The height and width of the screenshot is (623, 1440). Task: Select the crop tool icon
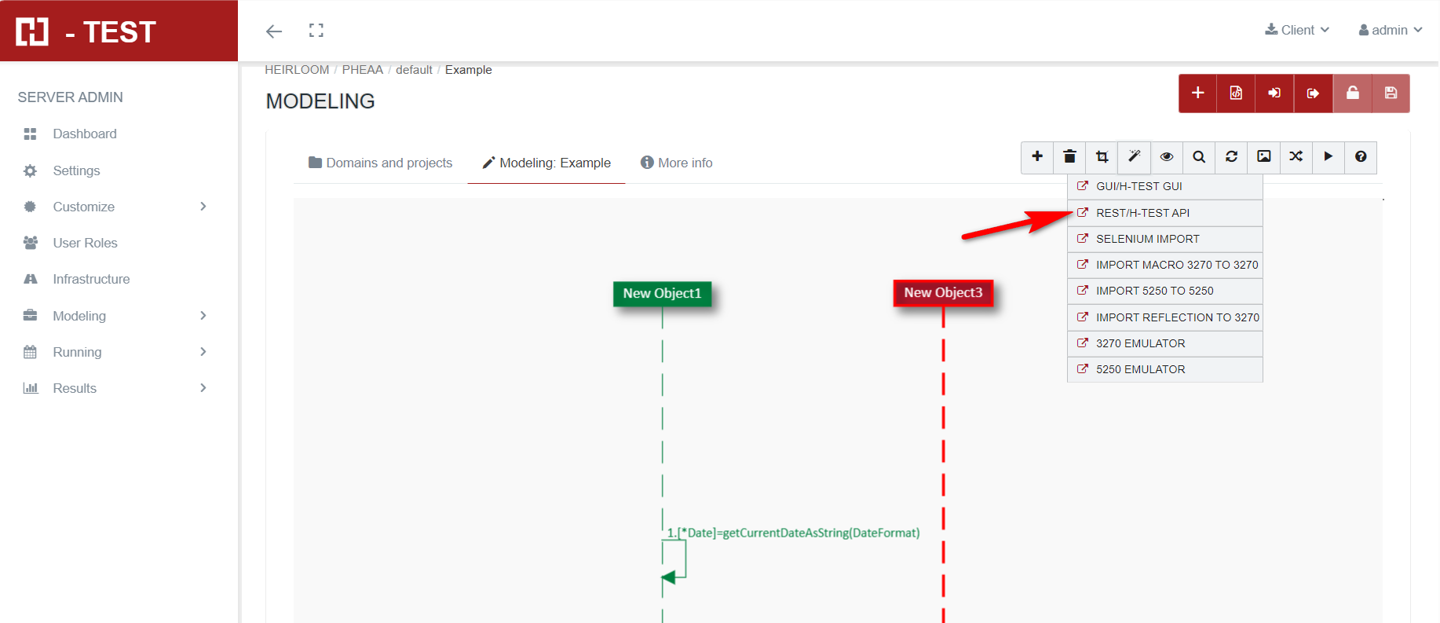(x=1102, y=157)
